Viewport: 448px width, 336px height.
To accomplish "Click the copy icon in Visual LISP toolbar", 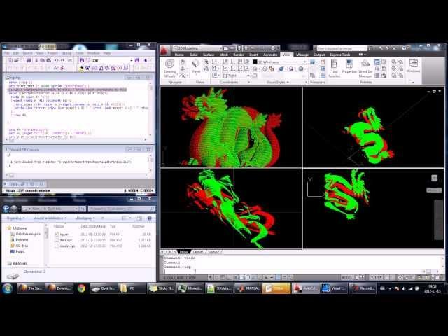I will coord(42,60).
